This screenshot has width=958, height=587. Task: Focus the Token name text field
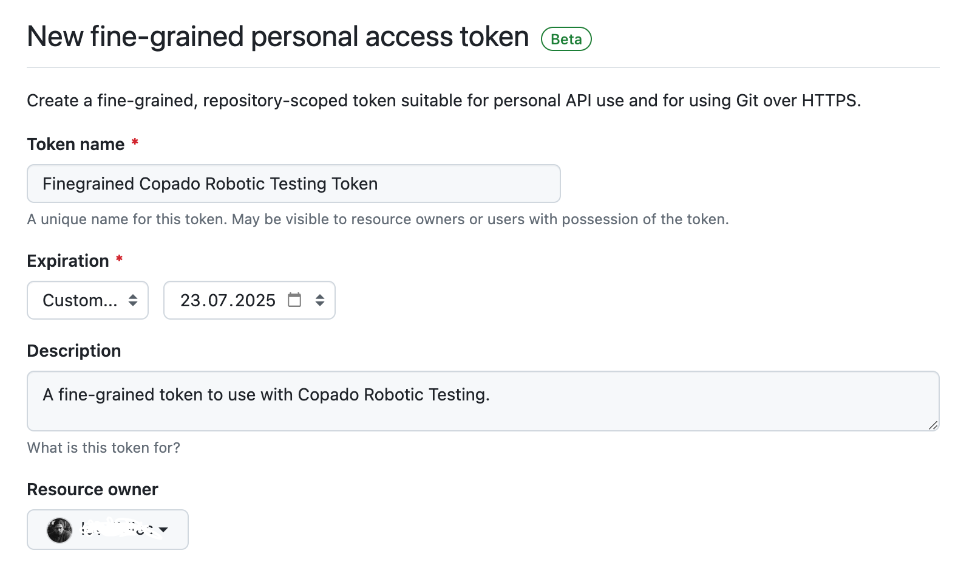294,184
